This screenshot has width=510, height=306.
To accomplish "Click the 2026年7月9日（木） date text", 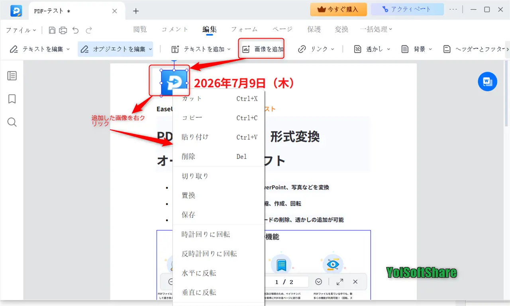I will (x=245, y=83).
